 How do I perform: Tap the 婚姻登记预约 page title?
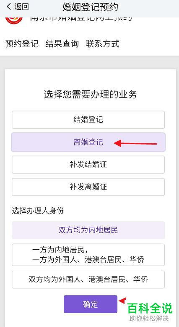(x=90, y=7)
